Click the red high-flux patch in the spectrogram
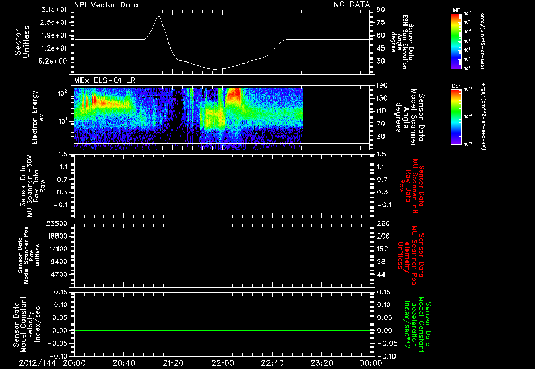 (234, 94)
